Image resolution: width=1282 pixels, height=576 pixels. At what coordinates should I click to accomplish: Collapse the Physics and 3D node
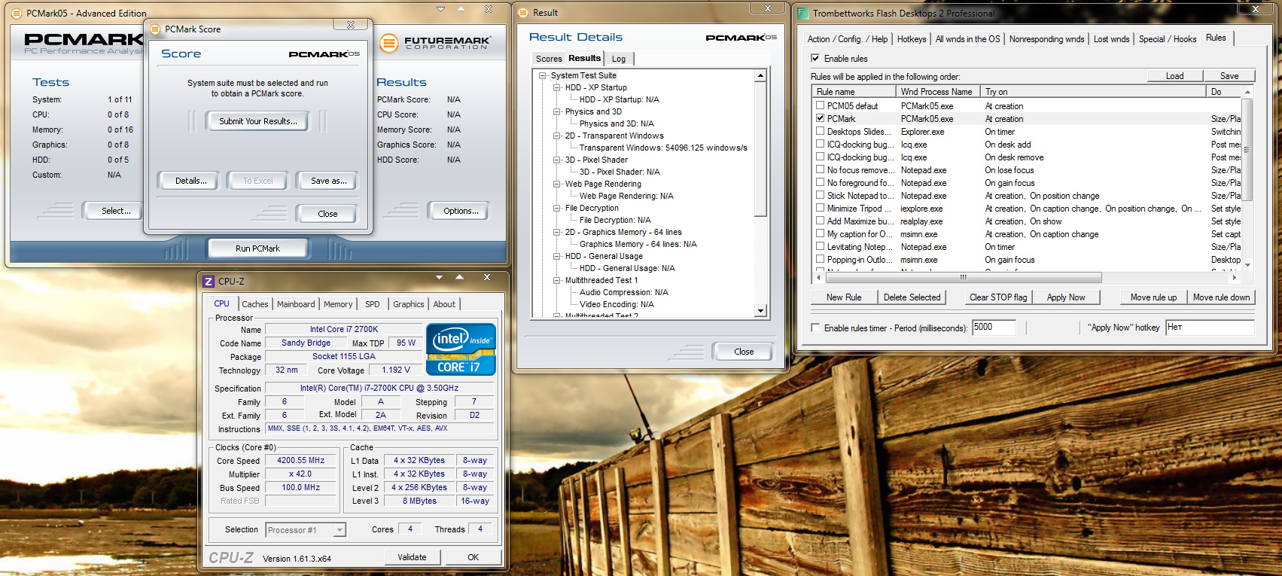[x=557, y=111]
